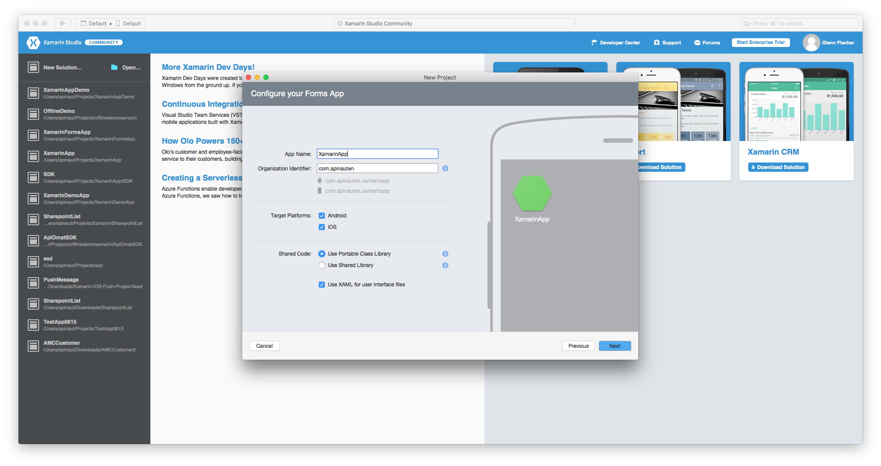The height and width of the screenshot is (466, 881).
Task: Click the Previous button
Action: pyautogui.click(x=578, y=346)
